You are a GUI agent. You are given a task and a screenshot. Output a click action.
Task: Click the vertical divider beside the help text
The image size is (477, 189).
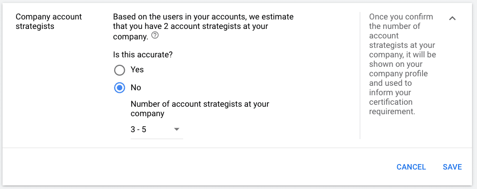[x=360, y=75]
